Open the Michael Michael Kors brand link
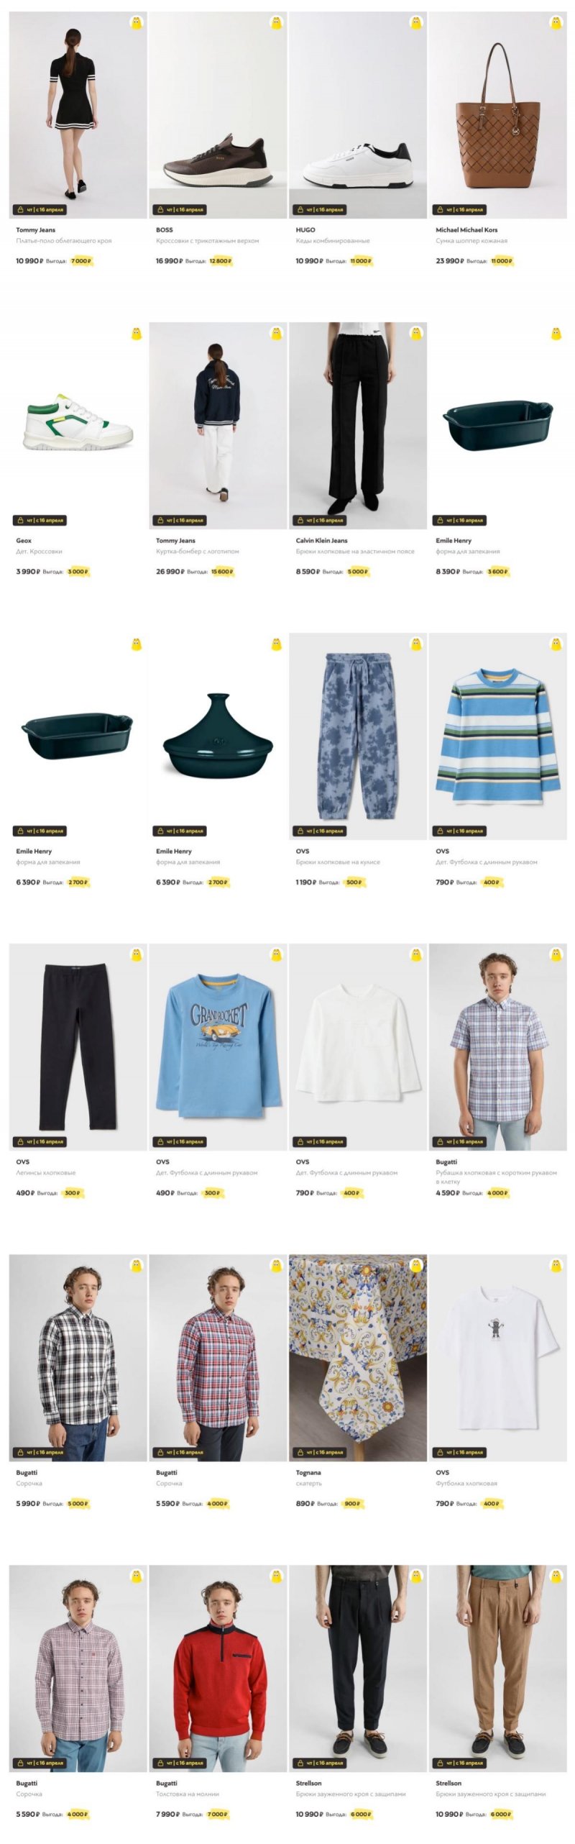Screen dimensions: 575x1844 point(466,230)
